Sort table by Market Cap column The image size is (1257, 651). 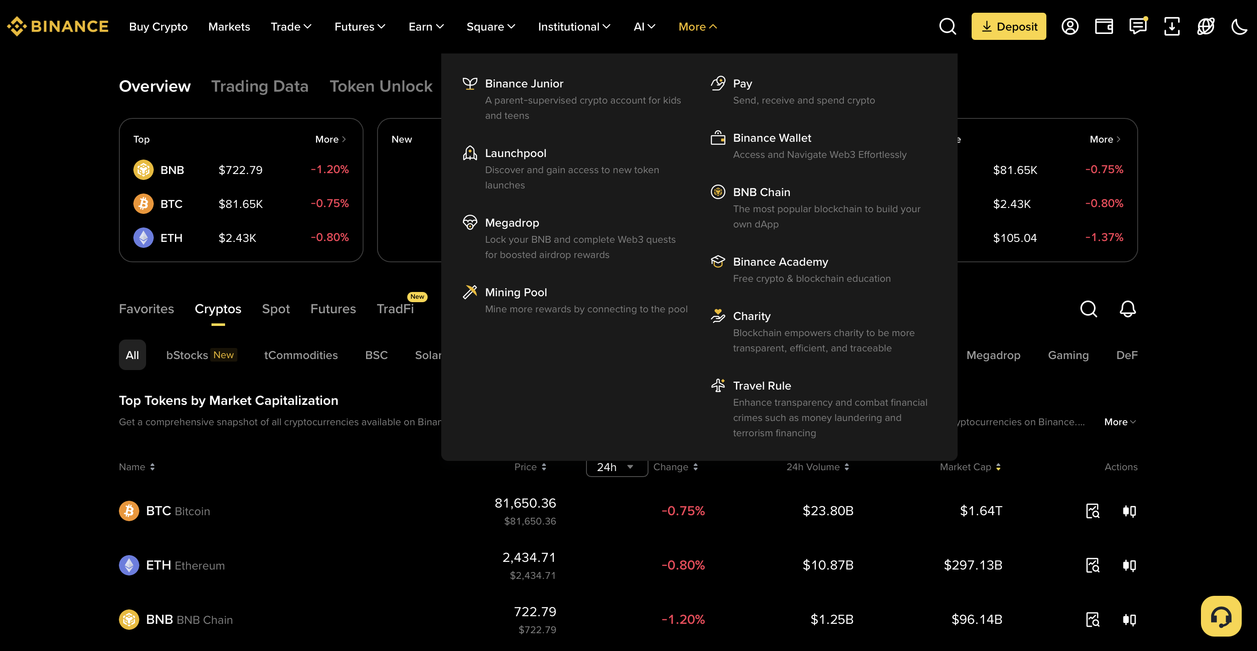pyautogui.click(x=970, y=467)
